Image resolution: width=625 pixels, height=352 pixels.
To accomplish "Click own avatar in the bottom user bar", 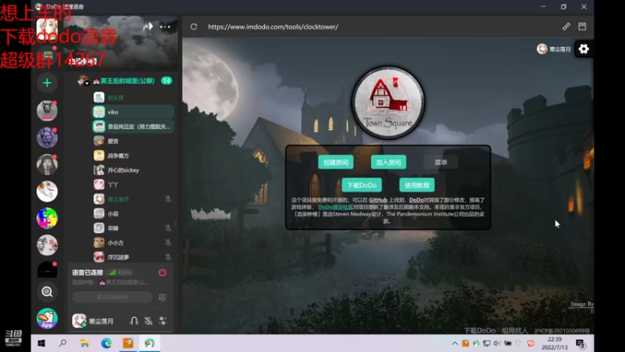I will tap(80, 321).
